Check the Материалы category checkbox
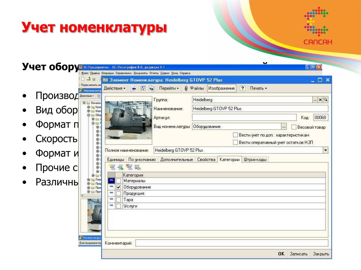Viewport: 361px width, 270px height. [x=118, y=181]
